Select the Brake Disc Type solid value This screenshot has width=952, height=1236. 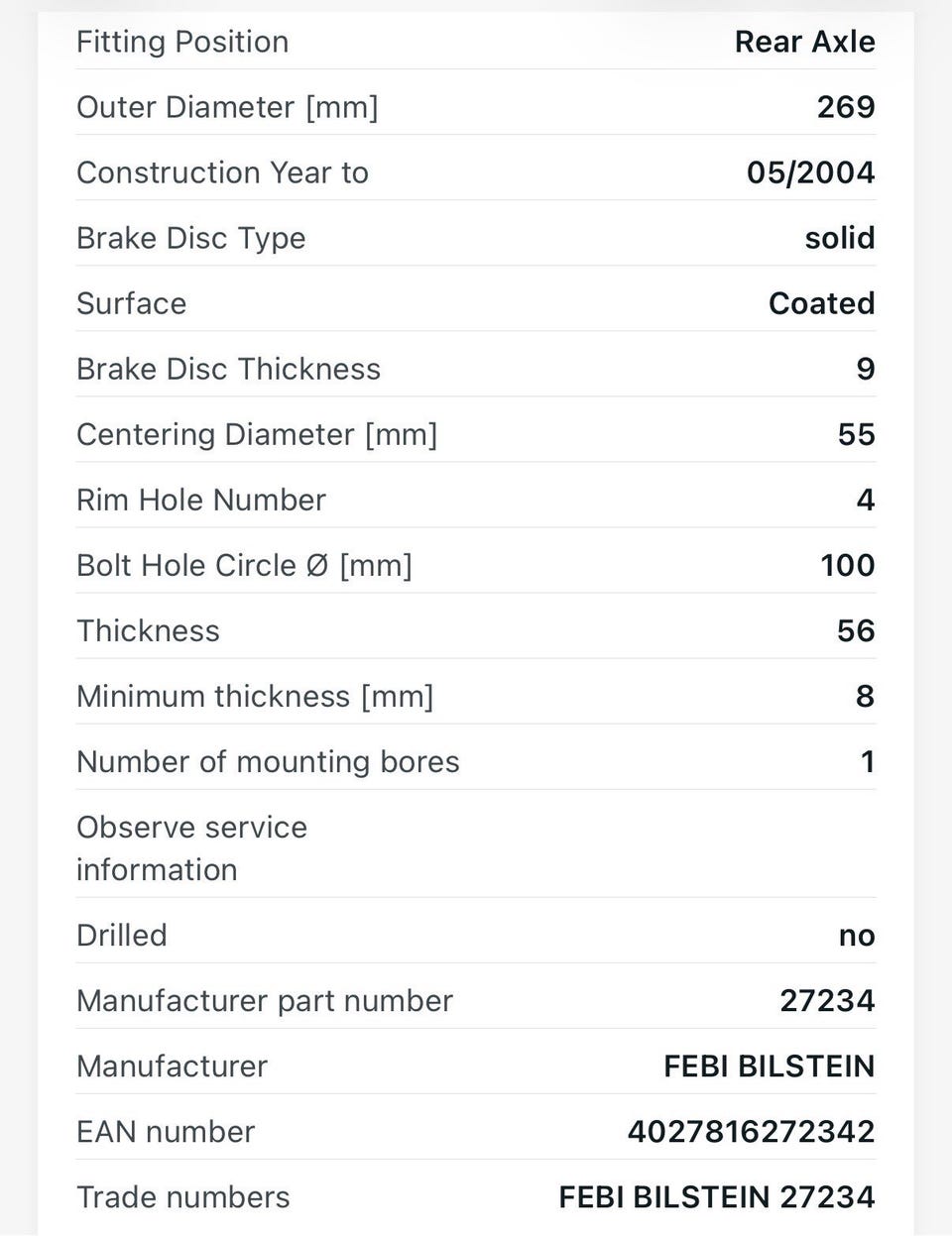tap(839, 238)
